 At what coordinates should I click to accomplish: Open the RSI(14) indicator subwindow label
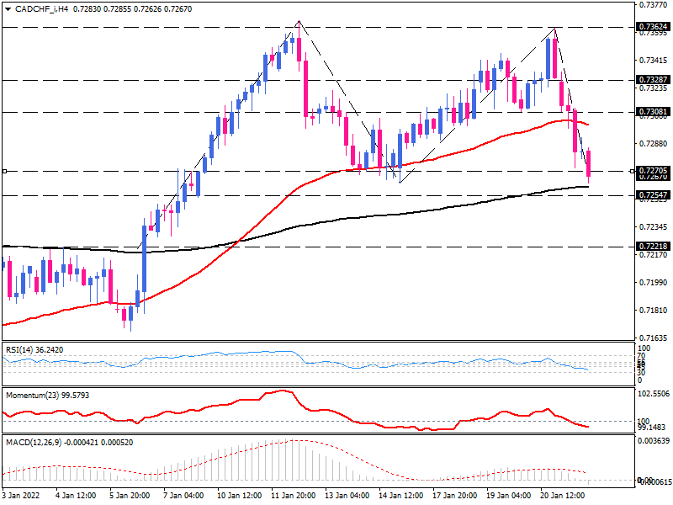(x=34, y=348)
